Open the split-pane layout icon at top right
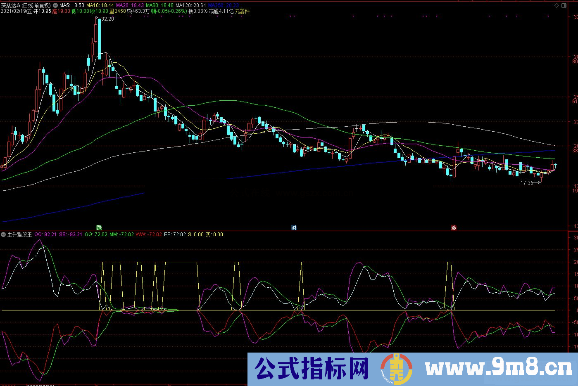This screenshot has width=578, height=386. pos(564,5)
